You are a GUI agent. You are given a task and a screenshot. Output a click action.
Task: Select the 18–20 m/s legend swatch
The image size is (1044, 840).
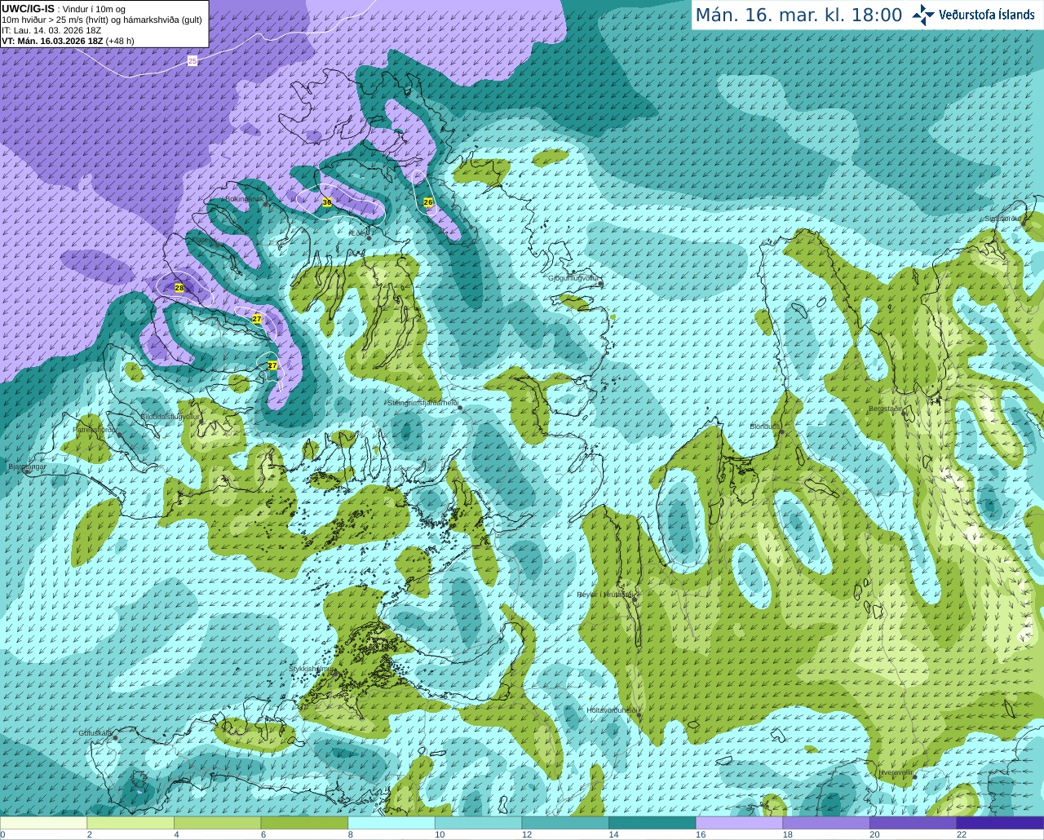tap(826, 823)
